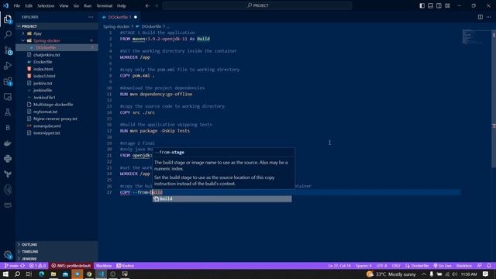The image size is (496, 279).
Task: Click the PROJECT search box in title bar
Action: coord(257,5)
